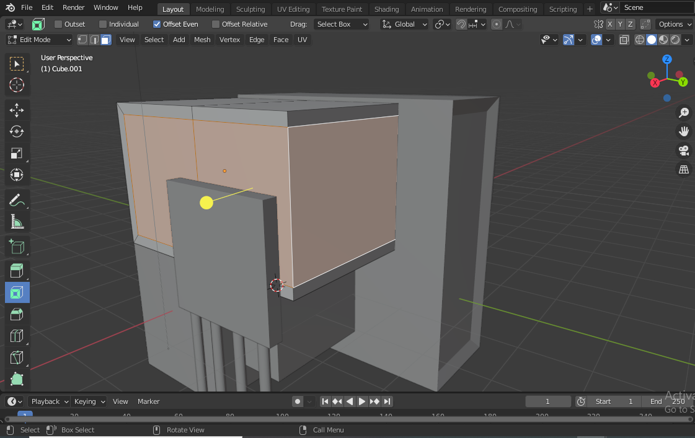Open the Mesh menu

[202, 40]
